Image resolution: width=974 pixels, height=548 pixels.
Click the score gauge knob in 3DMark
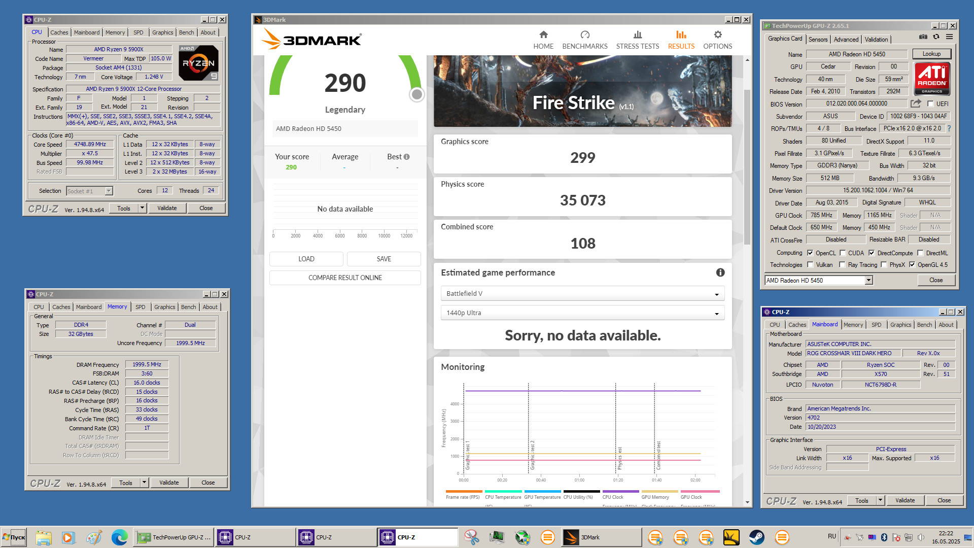coord(416,94)
